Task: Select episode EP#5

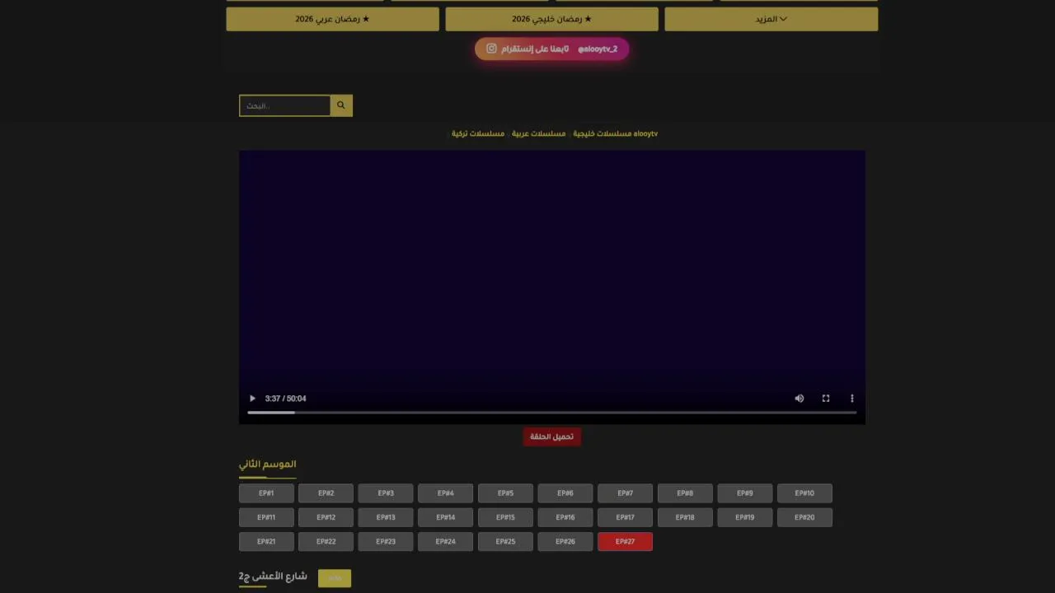Action: pos(505,493)
